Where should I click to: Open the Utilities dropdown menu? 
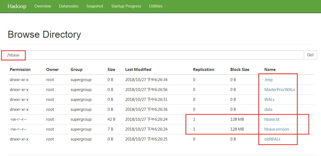(x=158, y=6)
